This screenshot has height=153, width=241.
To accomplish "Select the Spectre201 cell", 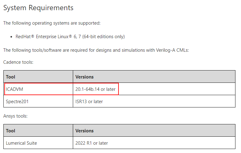I will click(38, 101).
